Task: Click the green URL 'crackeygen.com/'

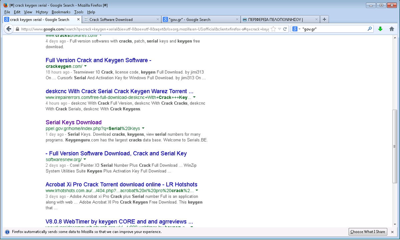Action: point(64,66)
